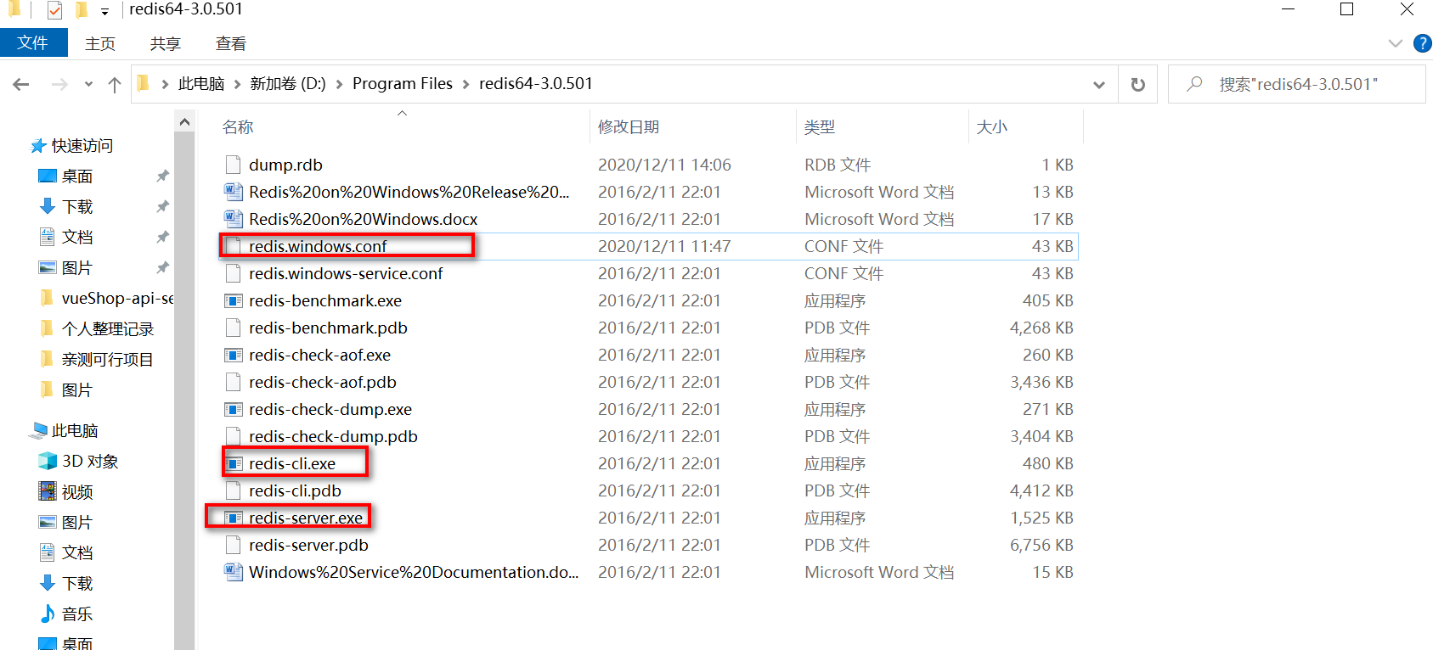The height and width of the screenshot is (650, 1433).
Task: Open pinned 文档 under quick access
Action: 77,238
